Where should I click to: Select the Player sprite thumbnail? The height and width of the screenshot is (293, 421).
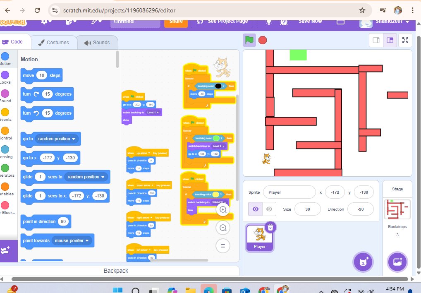(x=260, y=238)
